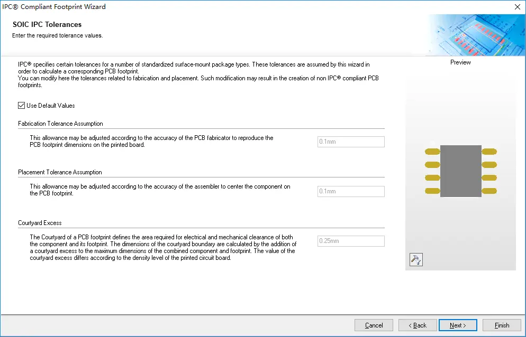Select the second pad on the left side
The height and width of the screenshot is (337, 526).
pos(432,165)
